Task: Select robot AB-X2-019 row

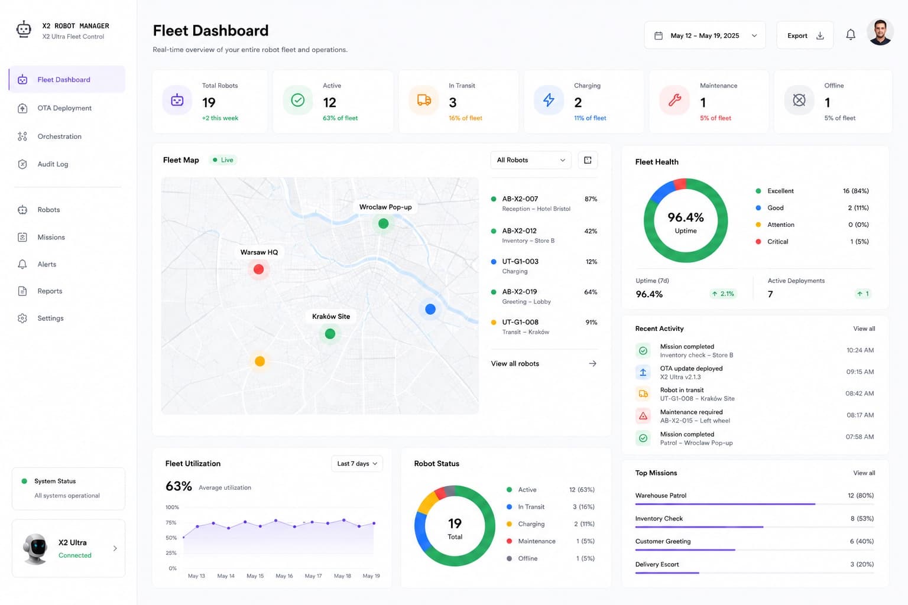Action: (x=544, y=296)
